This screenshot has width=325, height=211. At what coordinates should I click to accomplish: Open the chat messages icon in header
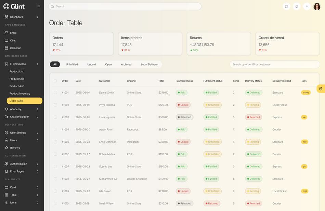[x=286, y=6]
